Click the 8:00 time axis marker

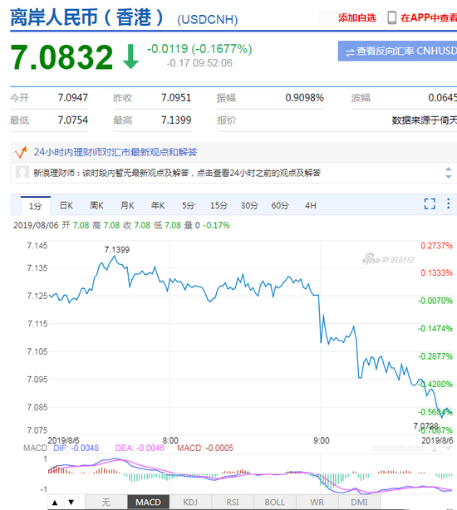pyautogui.click(x=170, y=440)
